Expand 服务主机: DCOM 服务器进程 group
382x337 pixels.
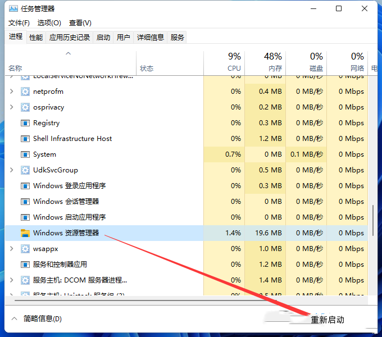point(11,280)
